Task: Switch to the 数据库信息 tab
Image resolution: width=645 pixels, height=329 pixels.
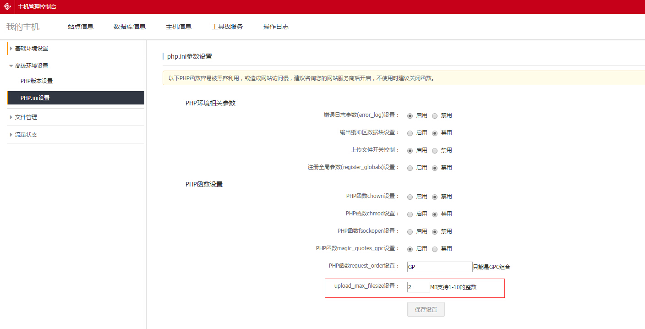Action: (130, 27)
